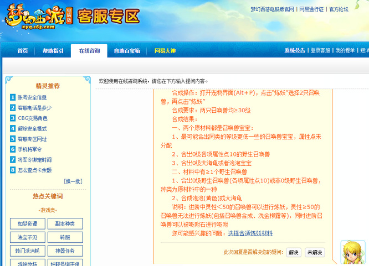Open the 网易大神 tab

165,51
